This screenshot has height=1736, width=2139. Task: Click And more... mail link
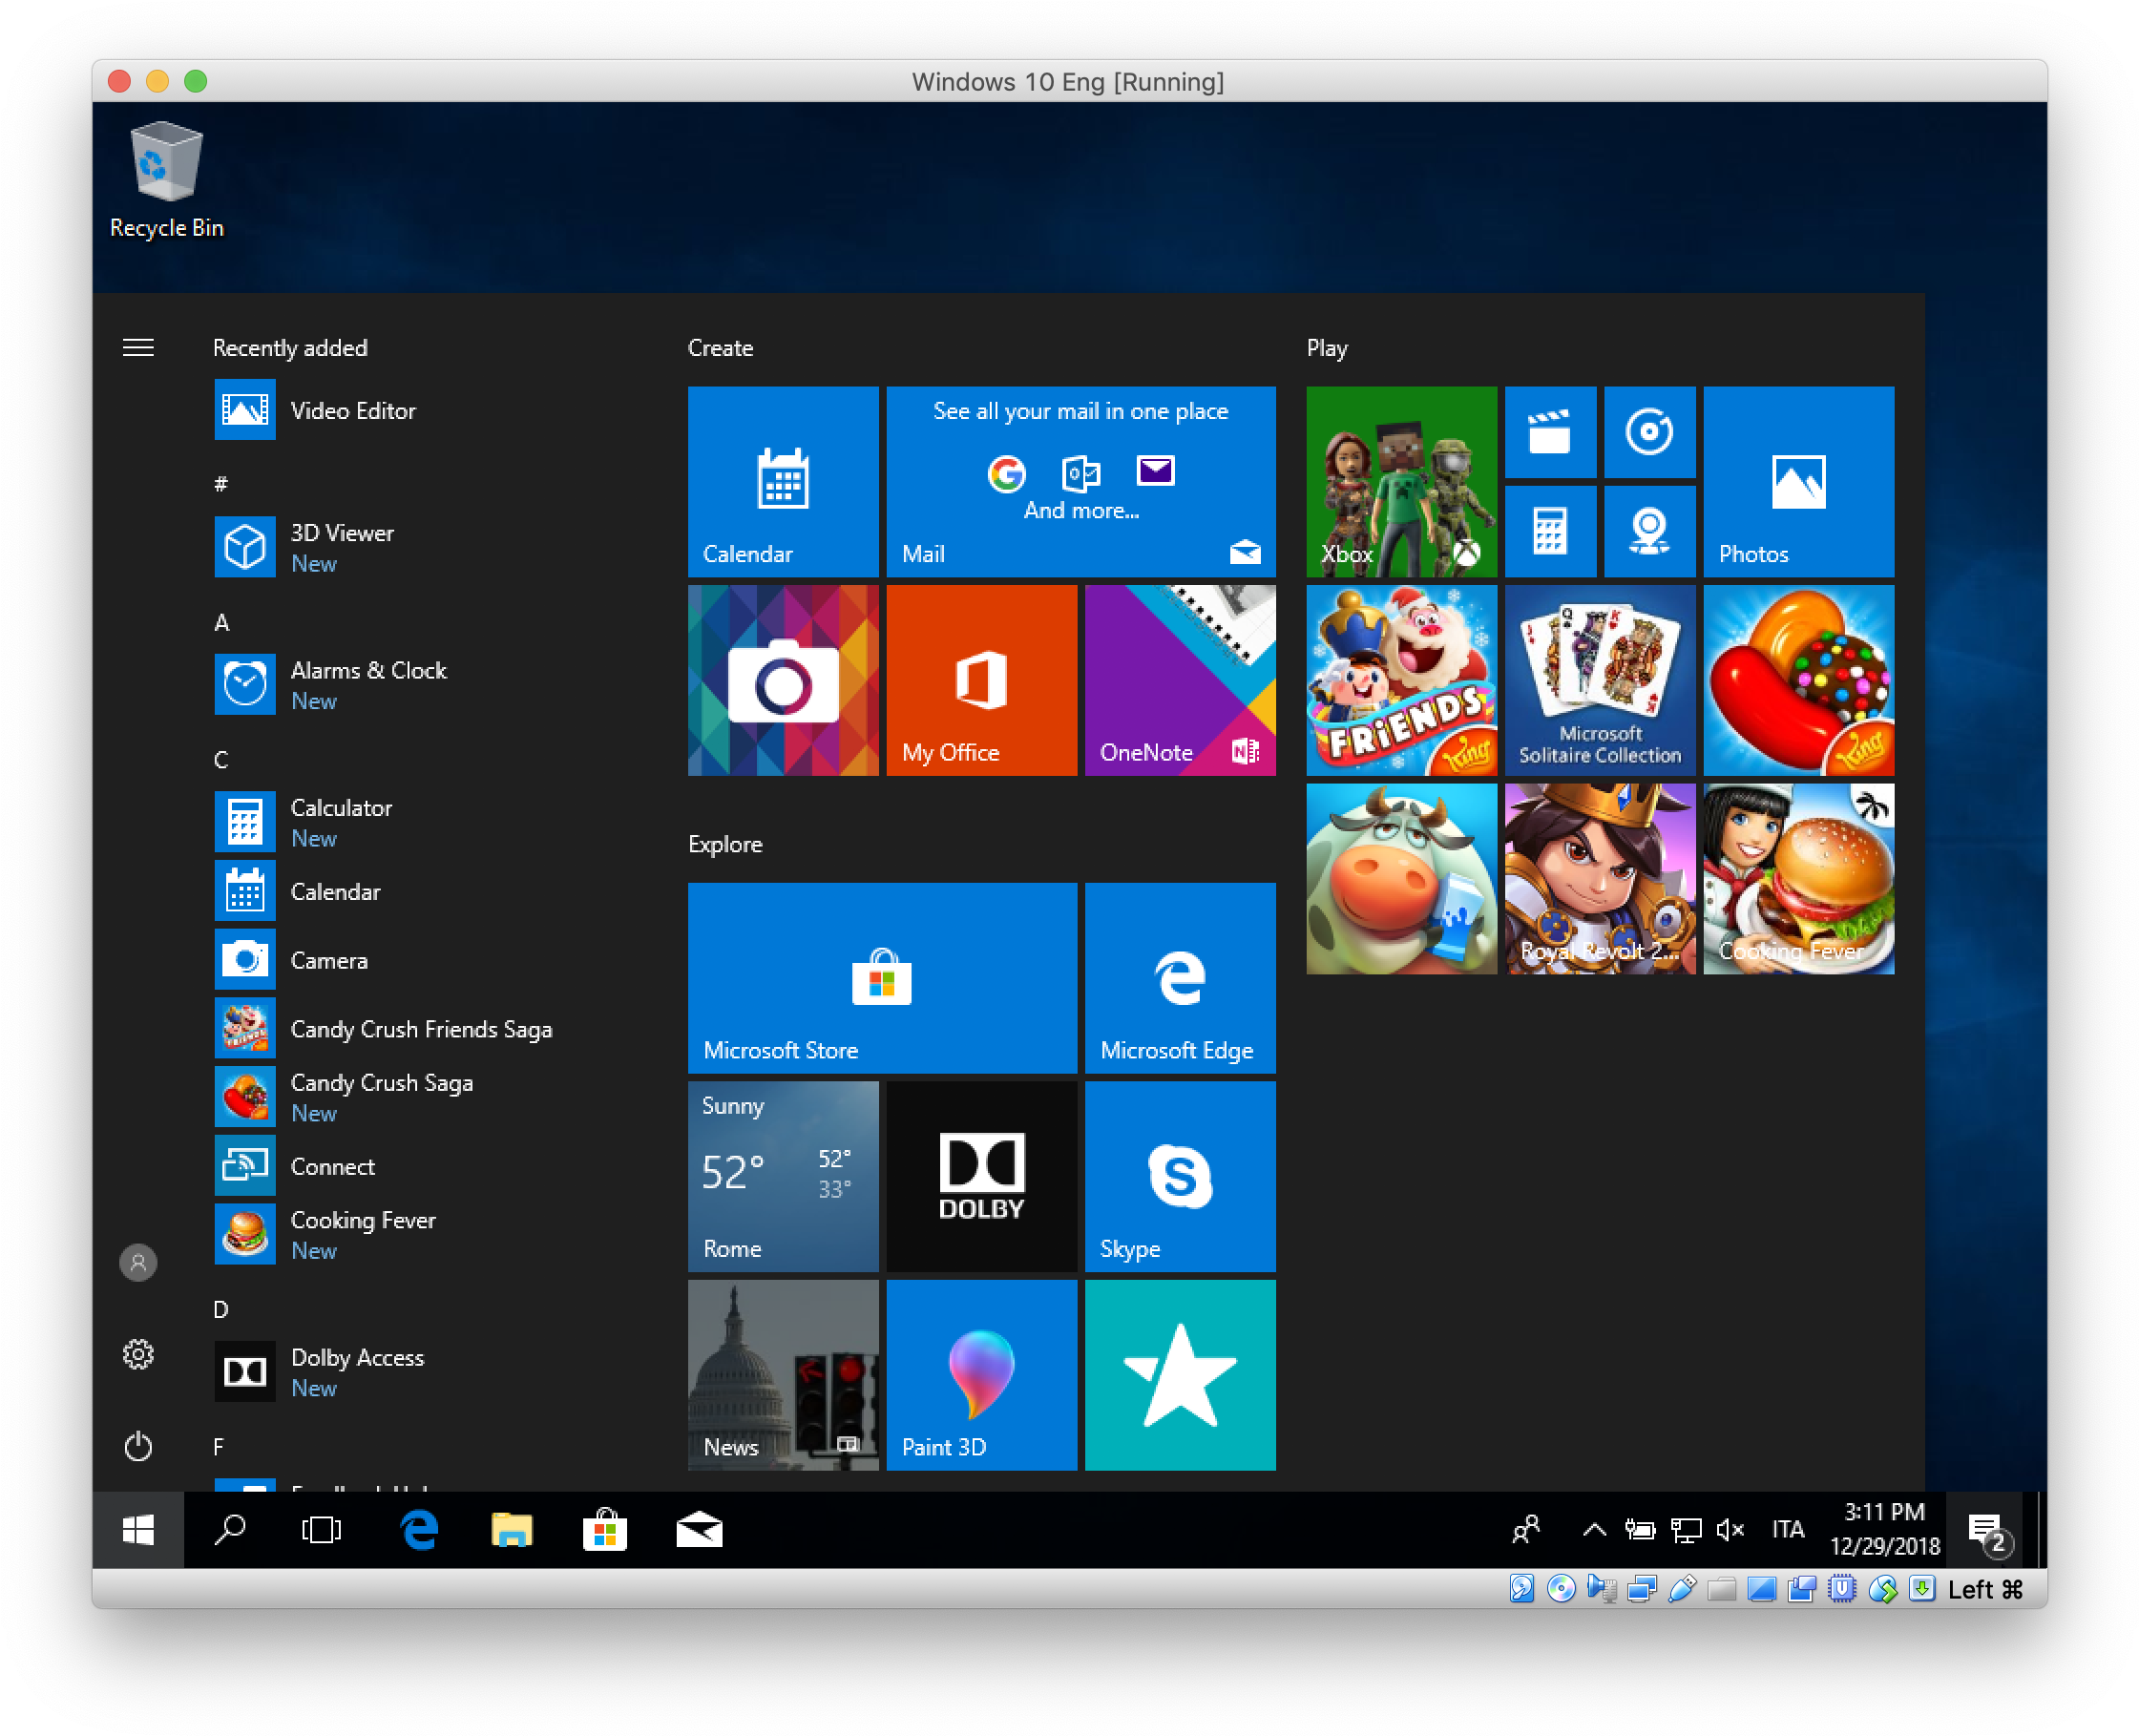[1080, 512]
